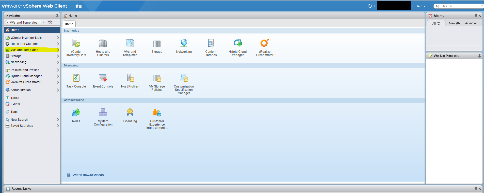Open VMs and Templates icon in Inventories
Screen dimensions: 484x193
tap(130, 43)
